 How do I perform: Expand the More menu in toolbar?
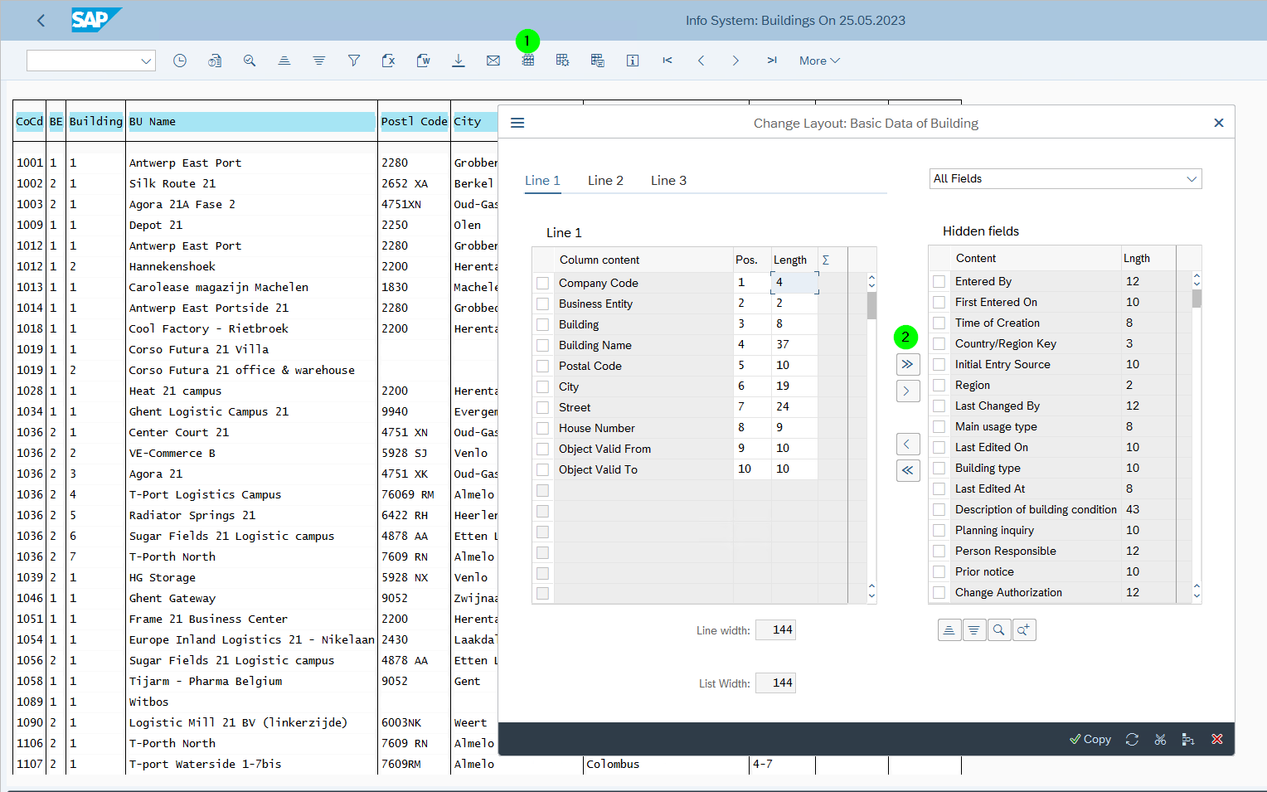point(819,61)
